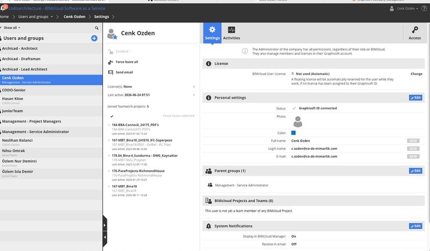This screenshot has height=251, width=430.
Task: Click the Send email envelope icon
Action: click(111, 72)
